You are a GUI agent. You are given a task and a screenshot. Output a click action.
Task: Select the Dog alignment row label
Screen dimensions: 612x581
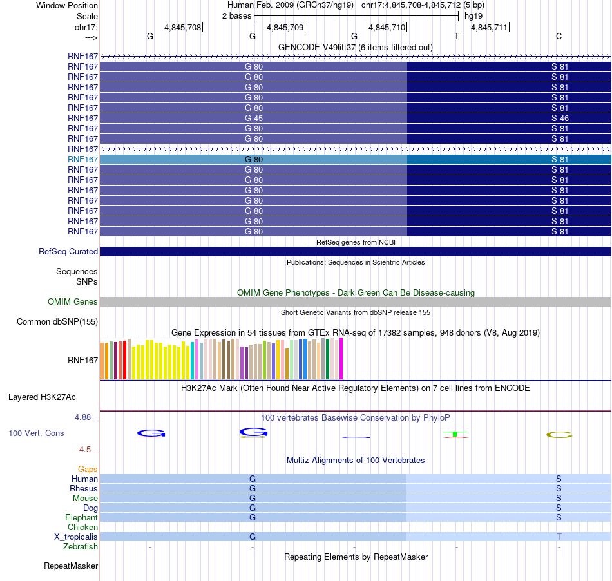tap(90, 508)
